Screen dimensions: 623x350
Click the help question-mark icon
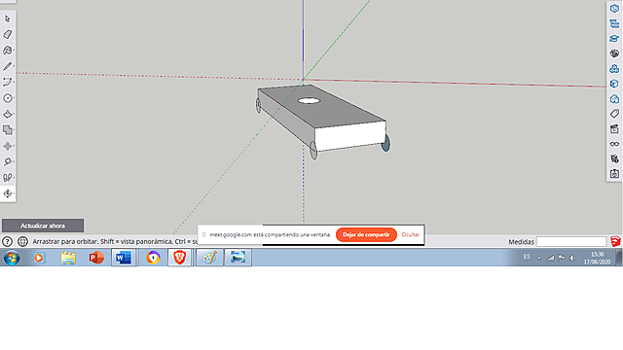tap(7, 241)
